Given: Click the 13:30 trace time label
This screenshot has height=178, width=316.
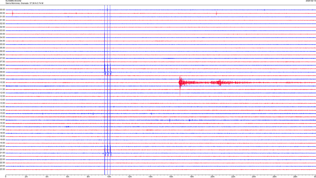Looking at the screenshot, I should click(x=3, y=103).
